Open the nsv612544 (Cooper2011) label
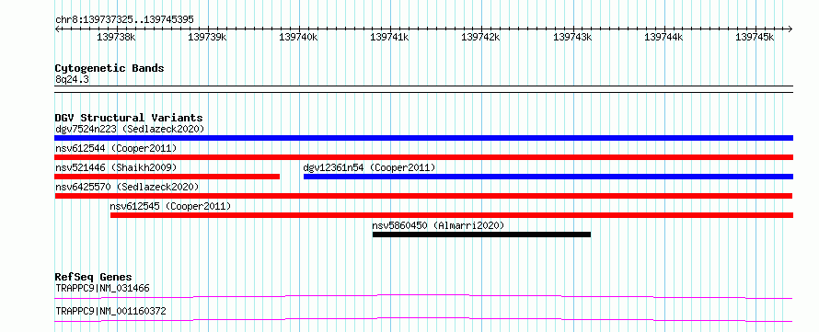 116,148
